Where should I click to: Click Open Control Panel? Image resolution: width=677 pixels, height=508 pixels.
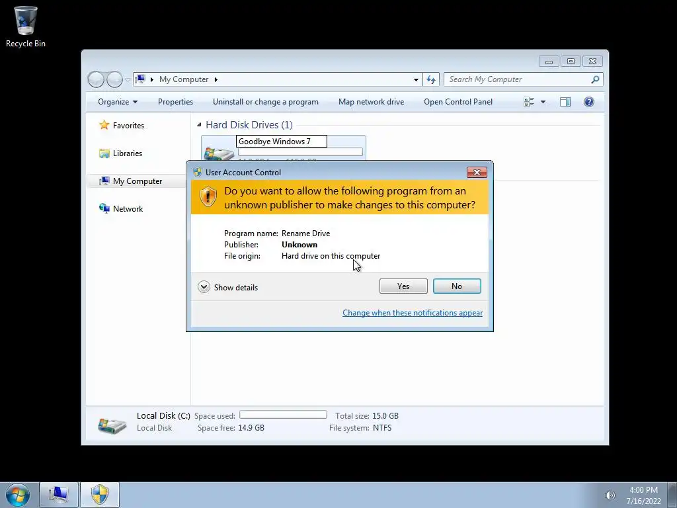(x=458, y=102)
